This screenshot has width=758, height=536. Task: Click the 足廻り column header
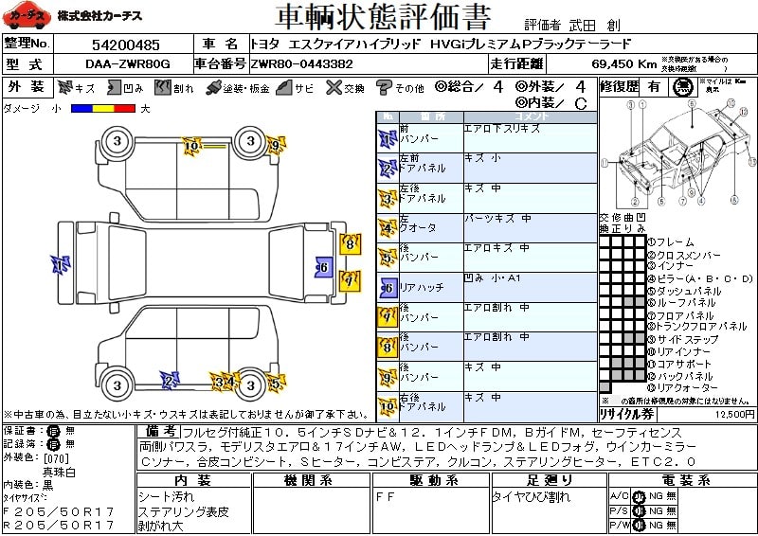point(550,480)
